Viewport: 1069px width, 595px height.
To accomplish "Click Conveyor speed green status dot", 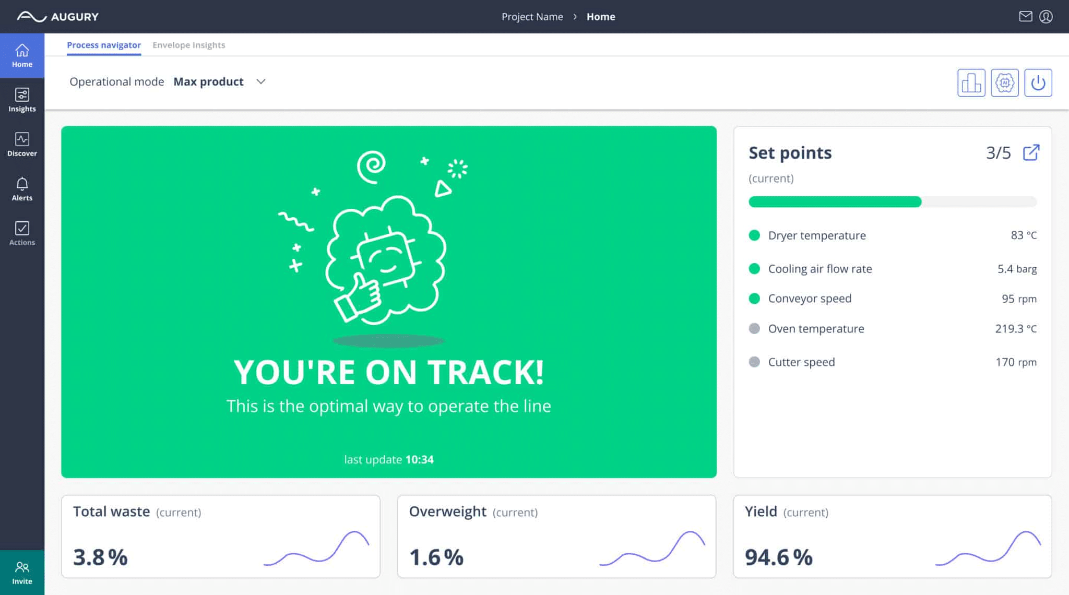I will [754, 299].
